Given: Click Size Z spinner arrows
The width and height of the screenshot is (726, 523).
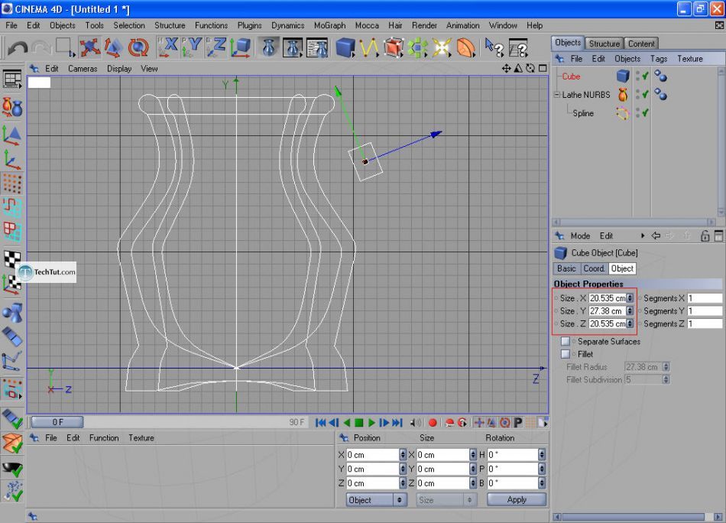Looking at the screenshot, I should [x=630, y=323].
